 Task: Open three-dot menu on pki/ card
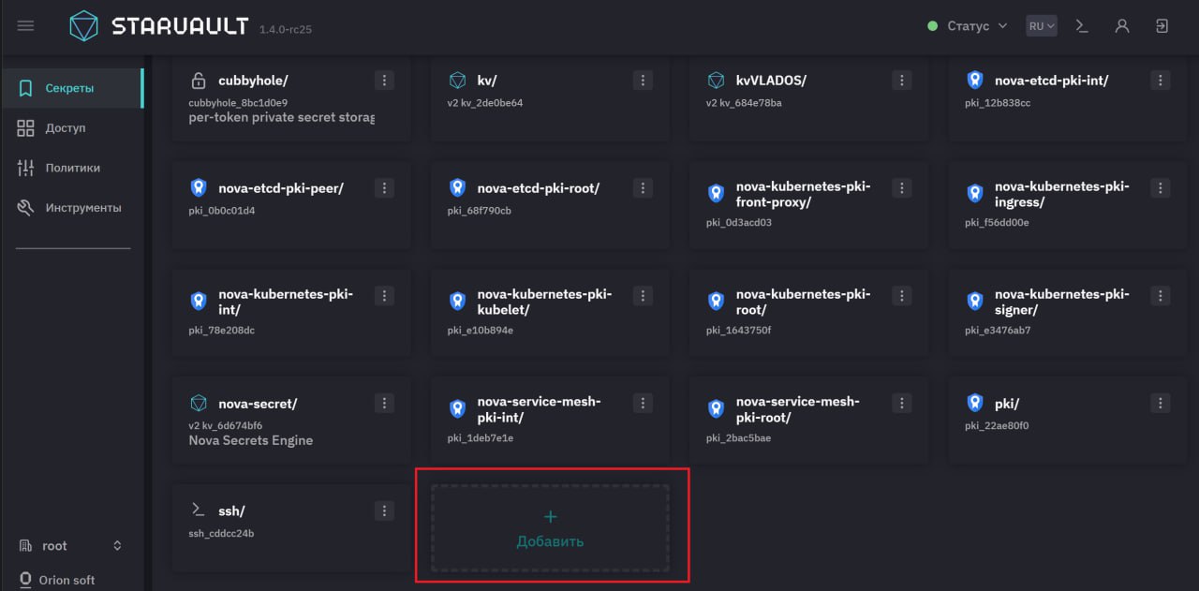[x=1160, y=404]
